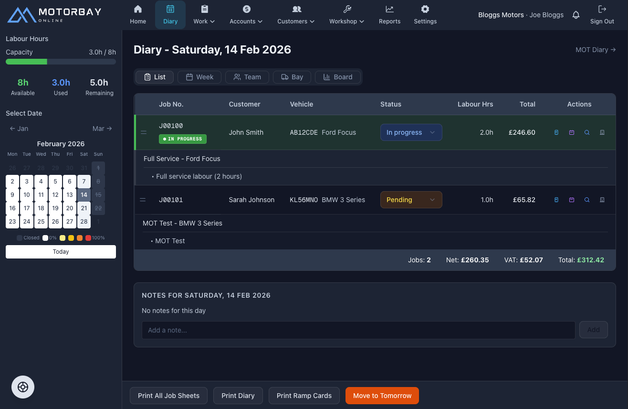
Task: Open the In progress status dropdown for J00100
Action: [411, 132]
